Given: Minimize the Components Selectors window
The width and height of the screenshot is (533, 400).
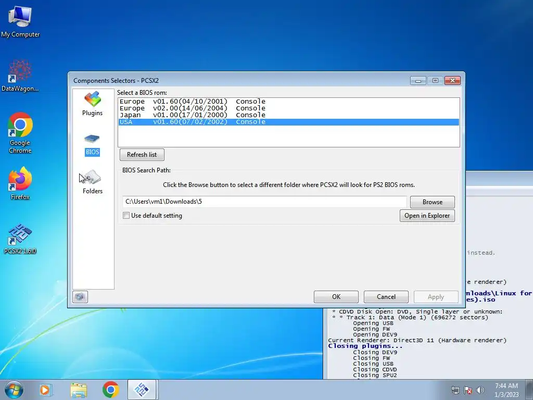Looking at the screenshot, I should tap(418, 81).
